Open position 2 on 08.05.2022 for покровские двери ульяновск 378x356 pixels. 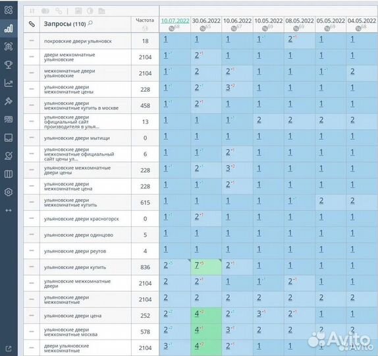click(290, 40)
